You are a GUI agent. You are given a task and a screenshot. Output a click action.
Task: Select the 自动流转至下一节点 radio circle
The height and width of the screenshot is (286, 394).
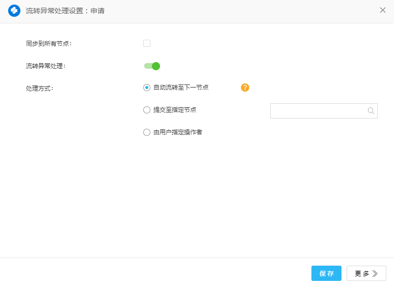pos(147,88)
